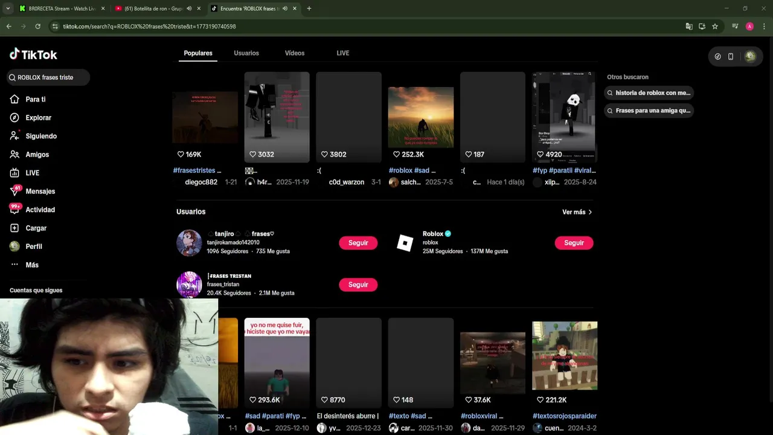Expand the tab search dropdown arrow
This screenshot has width=773, height=435.
click(x=7, y=8)
